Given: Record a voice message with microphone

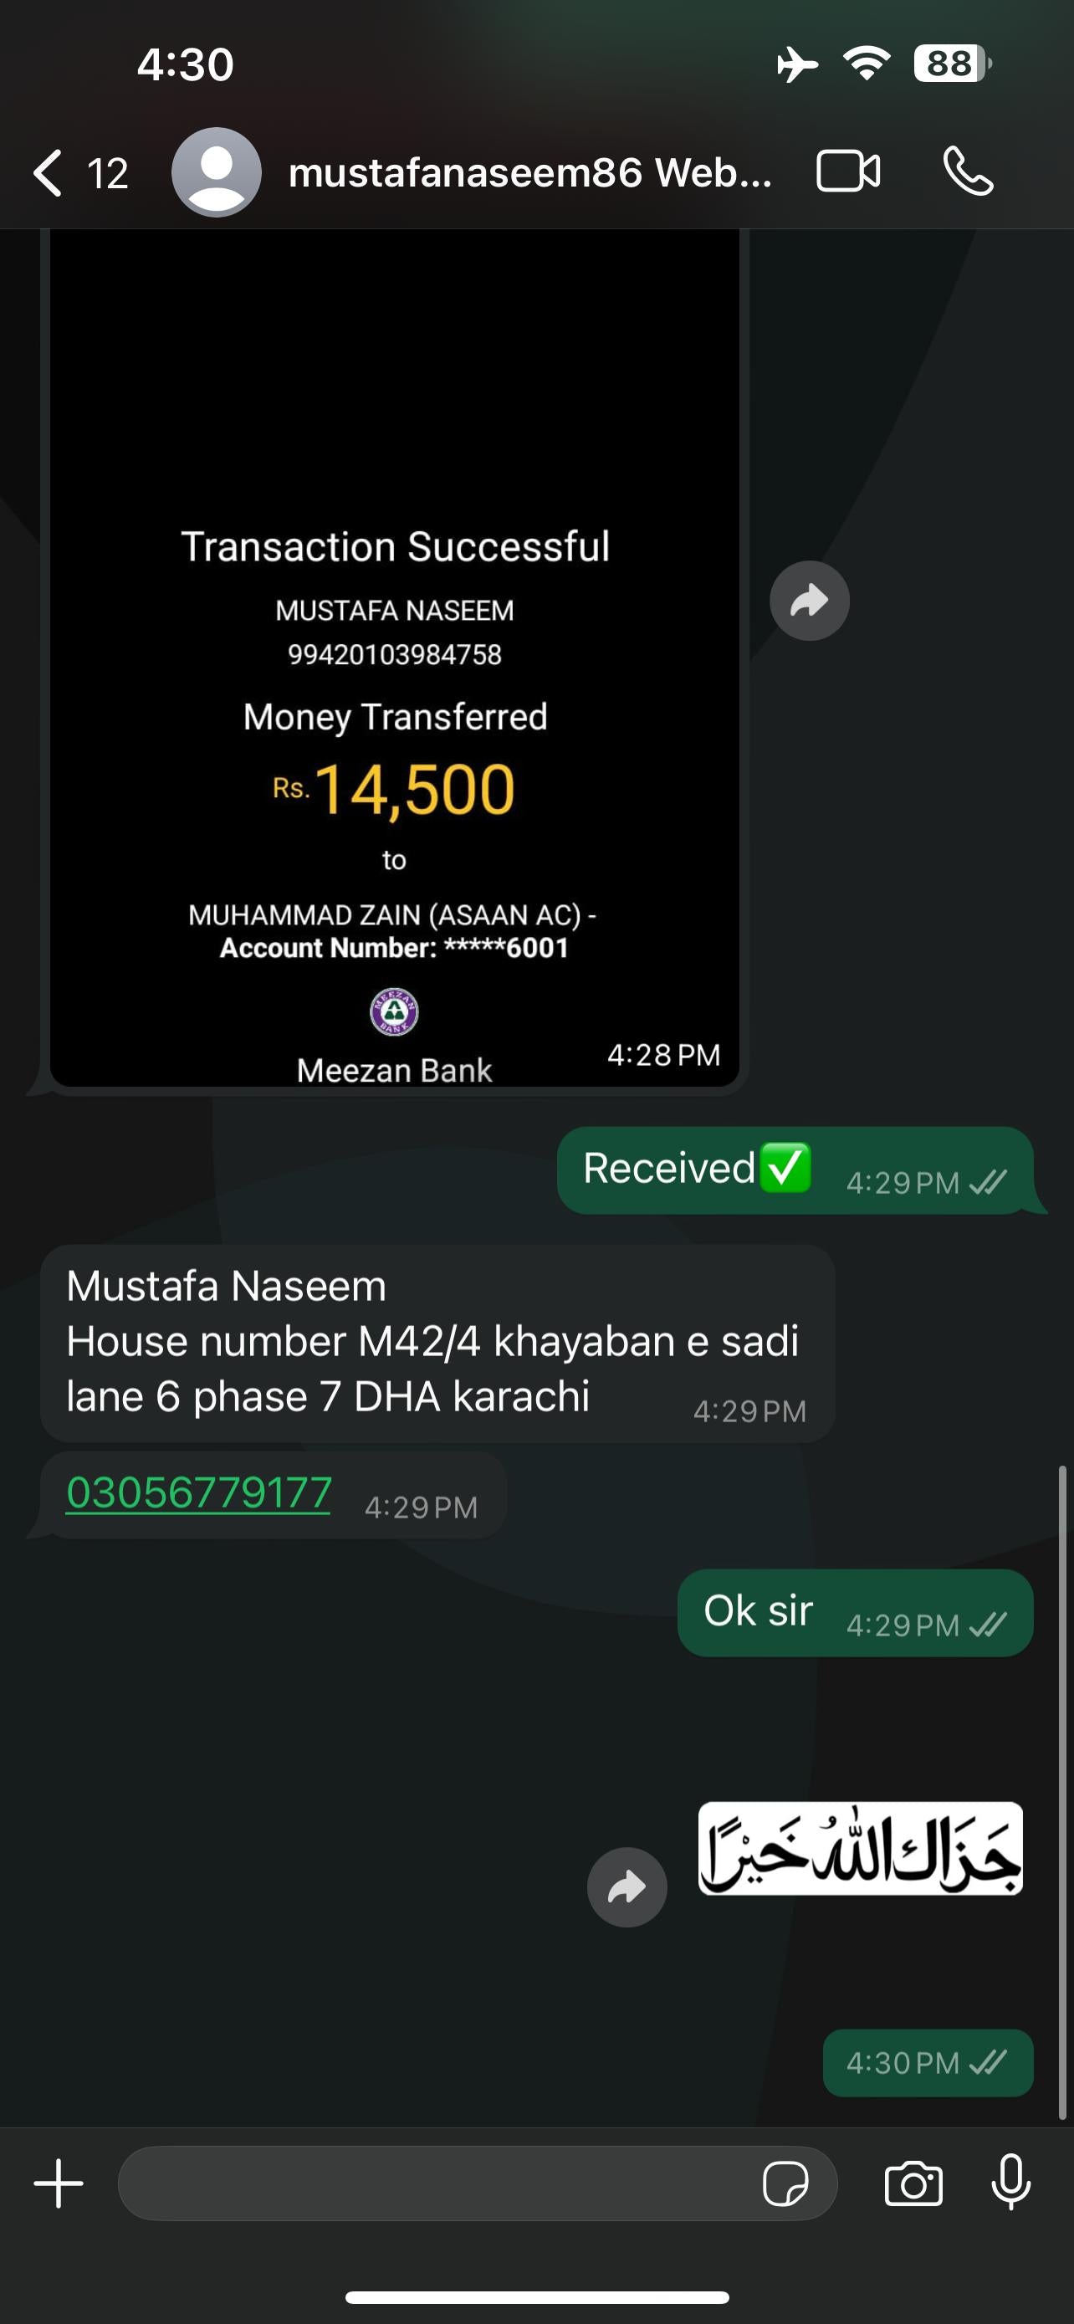Looking at the screenshot, I should click(x=1011, y=2183).
